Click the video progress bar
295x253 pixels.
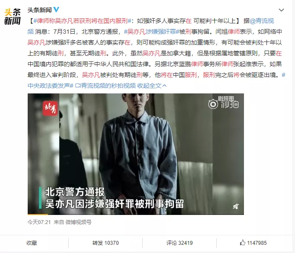[136, 214]
